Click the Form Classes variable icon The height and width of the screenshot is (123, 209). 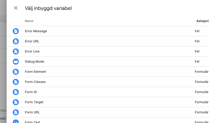click(x=16, y=82)
